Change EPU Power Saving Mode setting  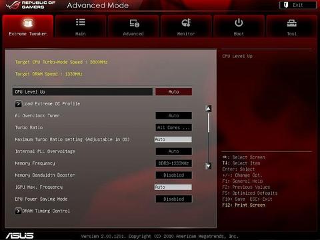coord(173,199)
